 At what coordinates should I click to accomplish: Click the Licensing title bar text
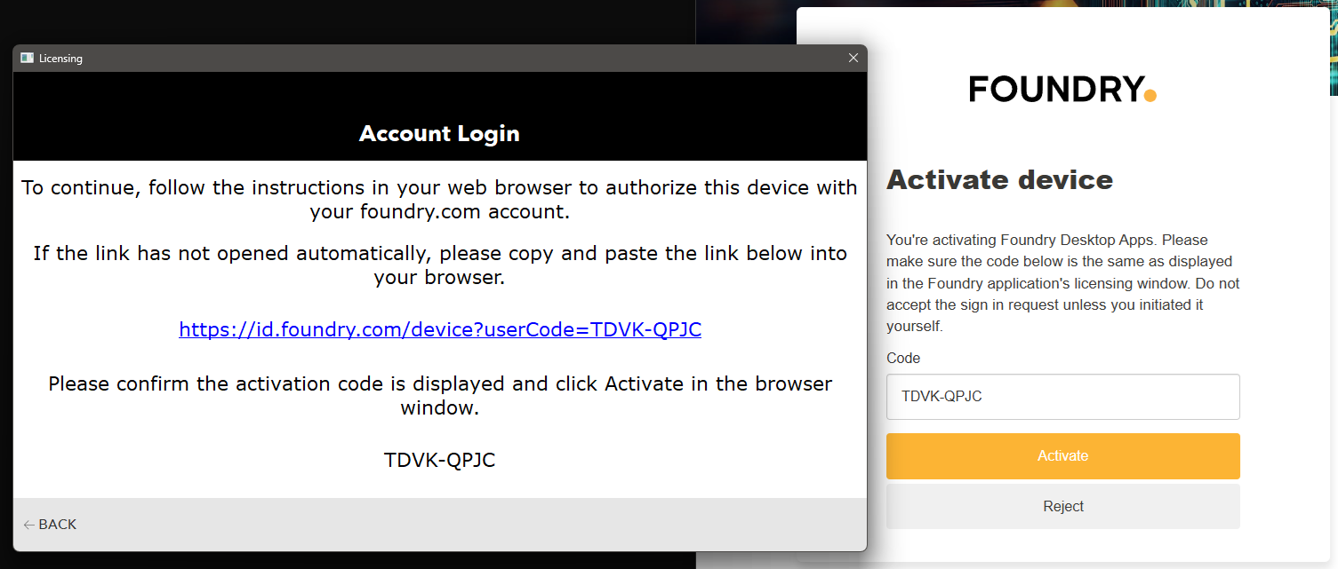coord(60,59)
